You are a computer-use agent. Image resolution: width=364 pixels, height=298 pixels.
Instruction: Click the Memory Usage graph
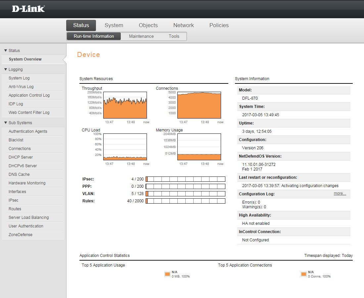[199, 147]
